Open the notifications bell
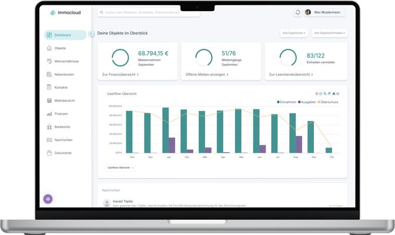The height and width of the screenshot is (235, 395). click(x=298, y=12)
